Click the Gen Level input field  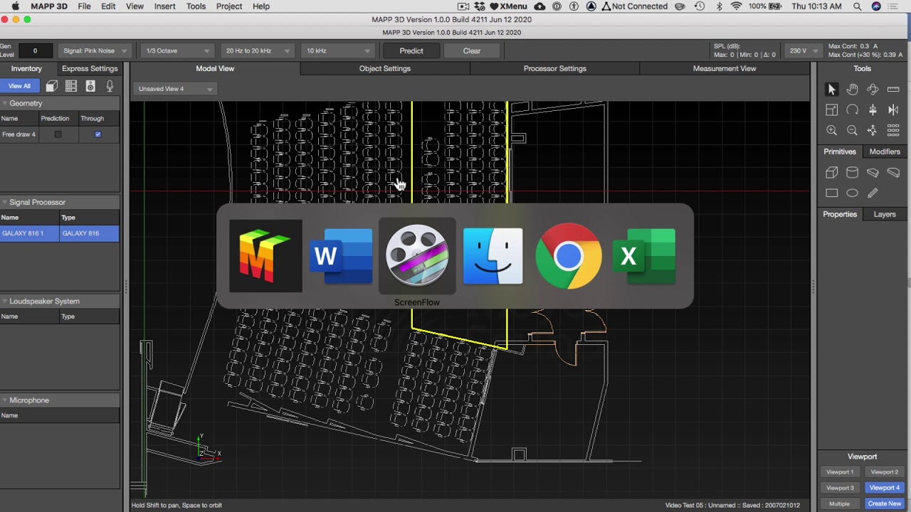coord(35,50)
